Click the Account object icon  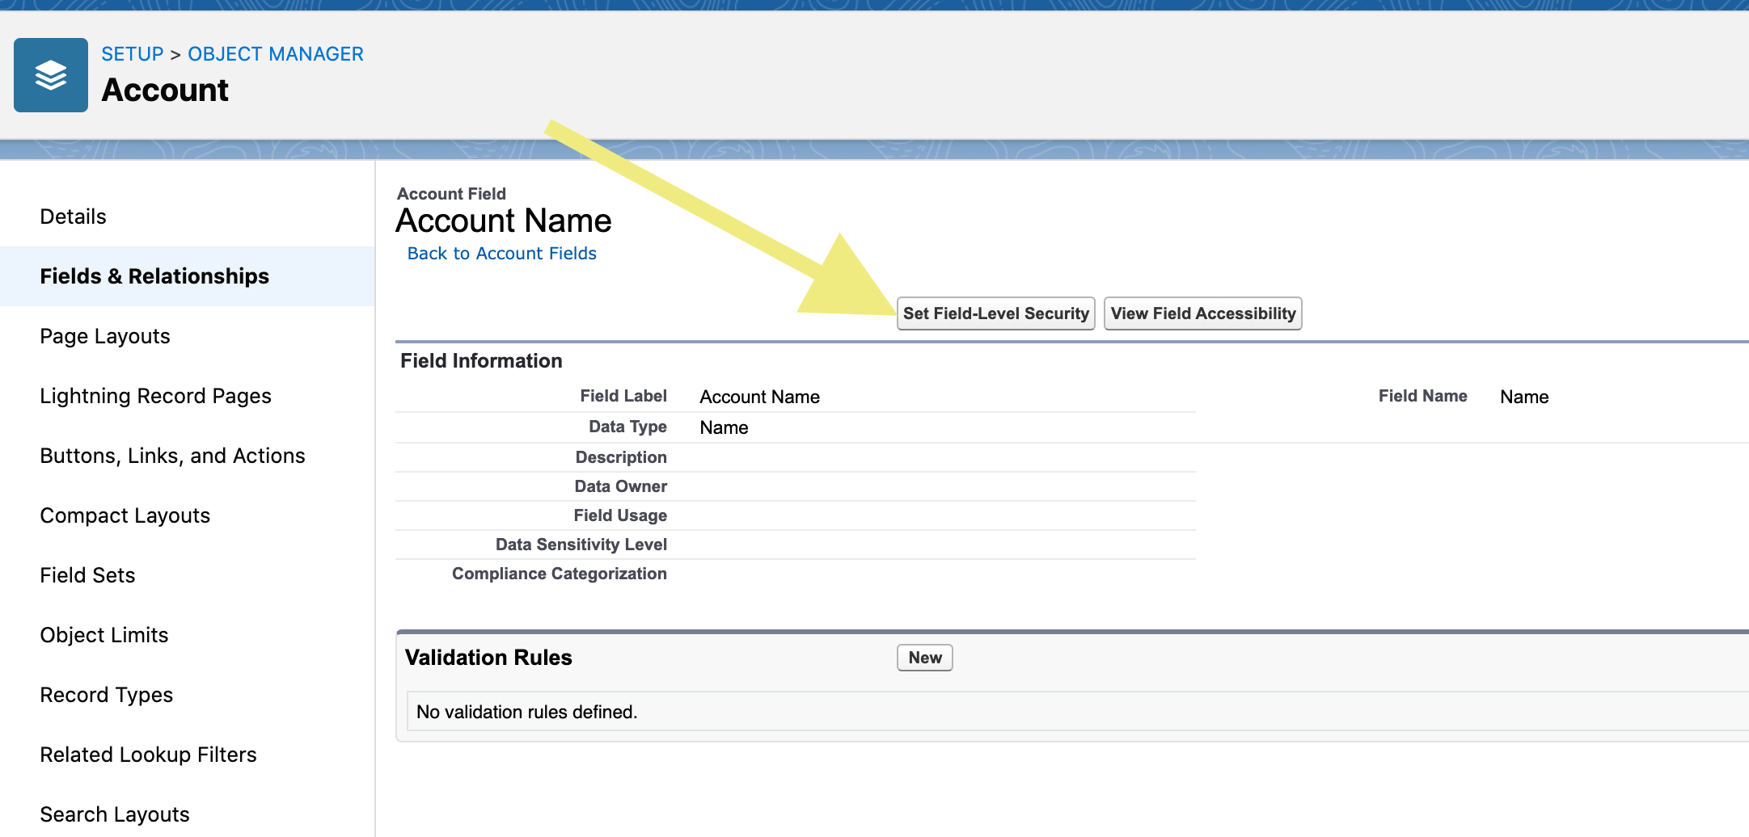tap(50, 74)
